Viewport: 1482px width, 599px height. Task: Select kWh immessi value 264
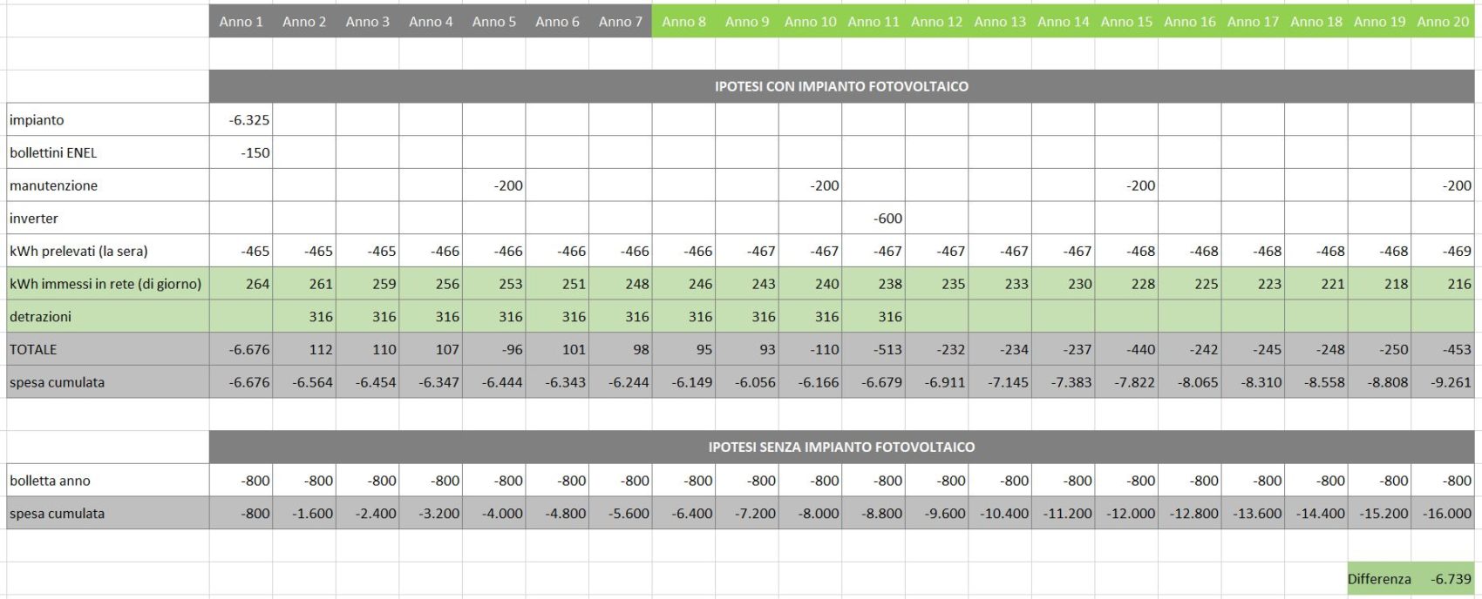pyautogui.click(x=241, y=284)
